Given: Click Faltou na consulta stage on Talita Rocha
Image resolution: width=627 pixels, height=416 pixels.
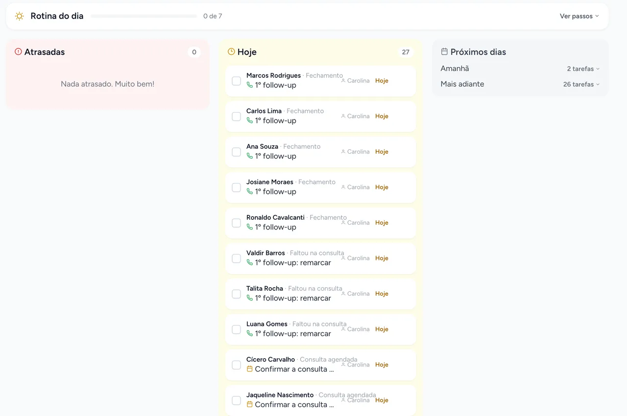Looking at the screenshot, I should [x=315, y=288].
